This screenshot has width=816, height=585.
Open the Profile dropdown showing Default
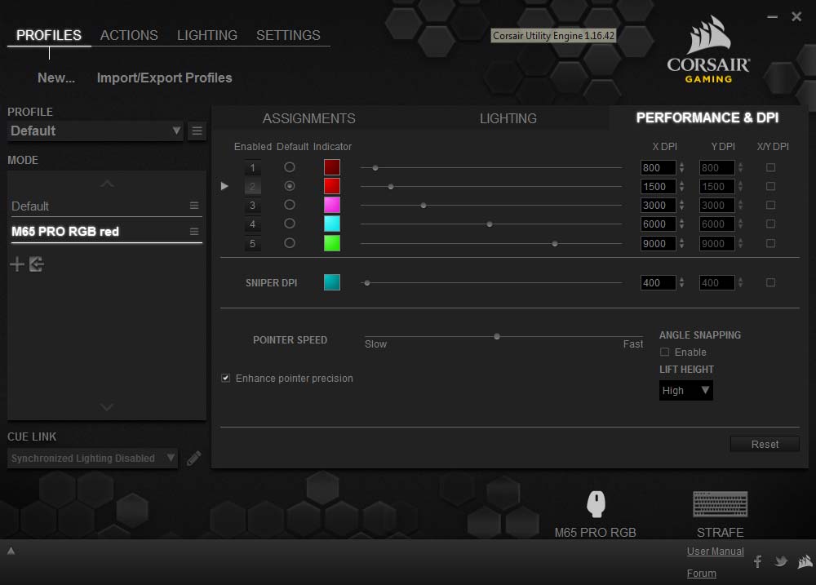point(95,131)
